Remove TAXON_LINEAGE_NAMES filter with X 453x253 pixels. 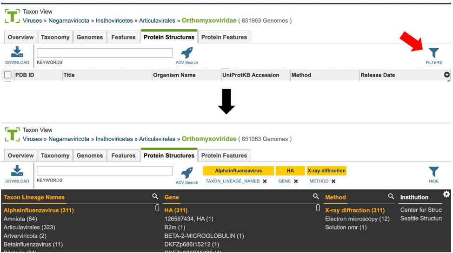click(265, 181)
